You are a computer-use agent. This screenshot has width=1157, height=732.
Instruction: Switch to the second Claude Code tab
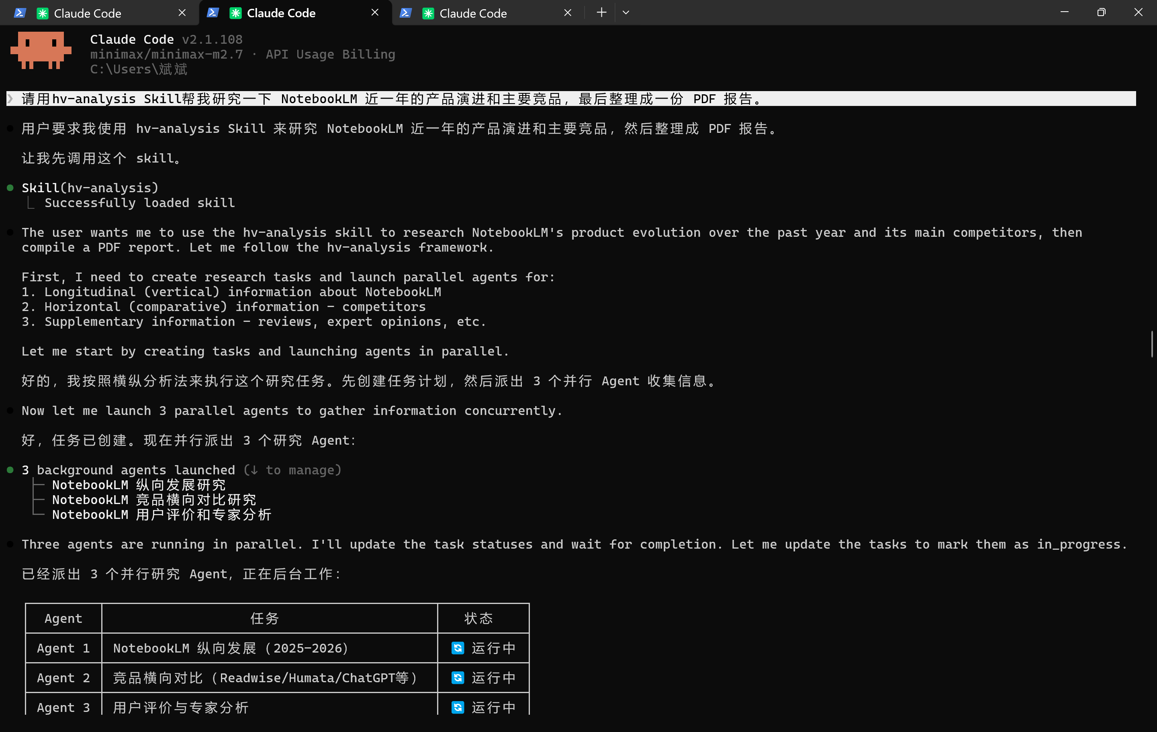click(281, 12)
